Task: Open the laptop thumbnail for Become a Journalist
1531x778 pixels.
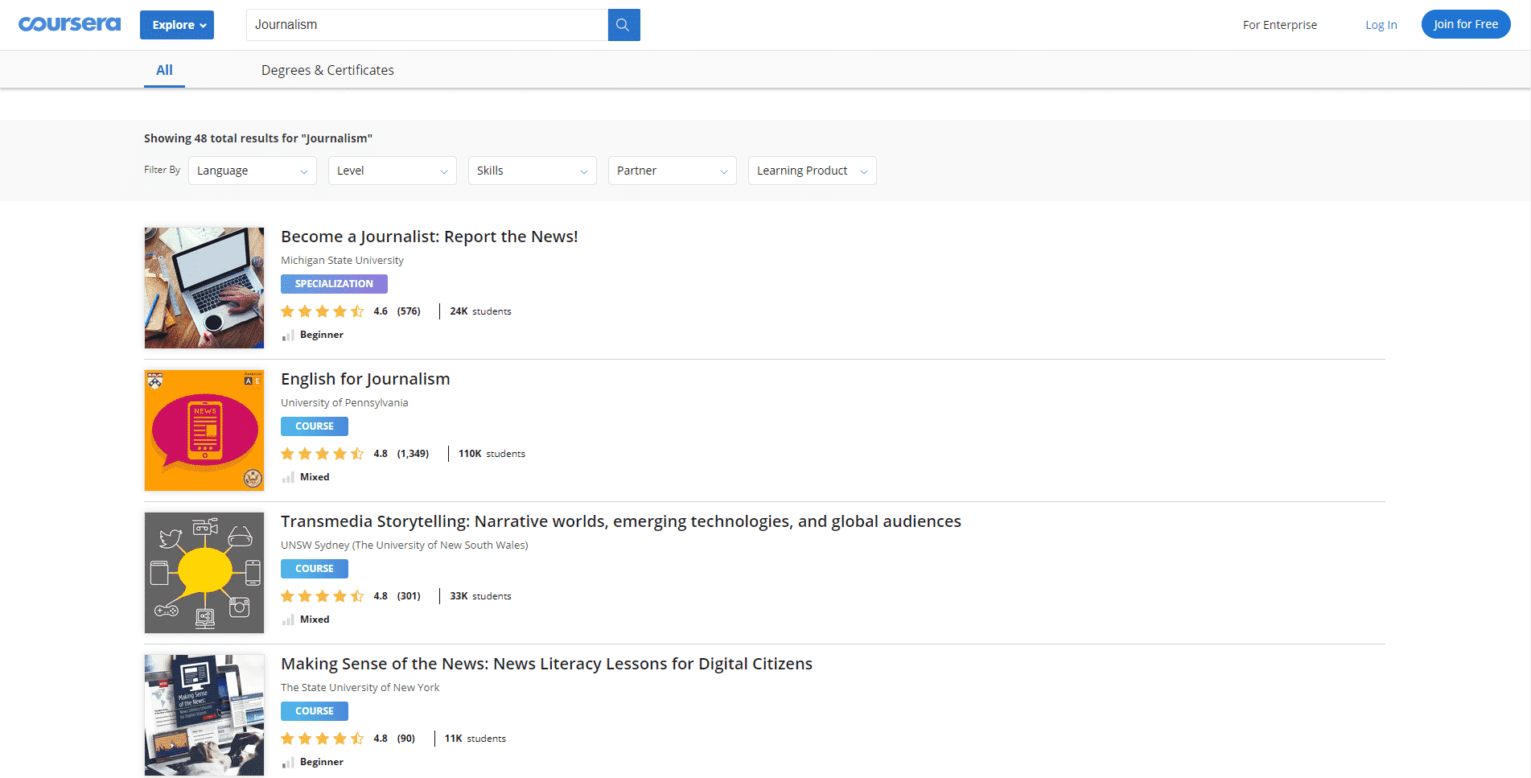Action: [204, 288]
